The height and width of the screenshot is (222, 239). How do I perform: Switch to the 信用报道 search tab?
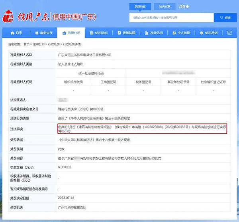coord(140,6)
